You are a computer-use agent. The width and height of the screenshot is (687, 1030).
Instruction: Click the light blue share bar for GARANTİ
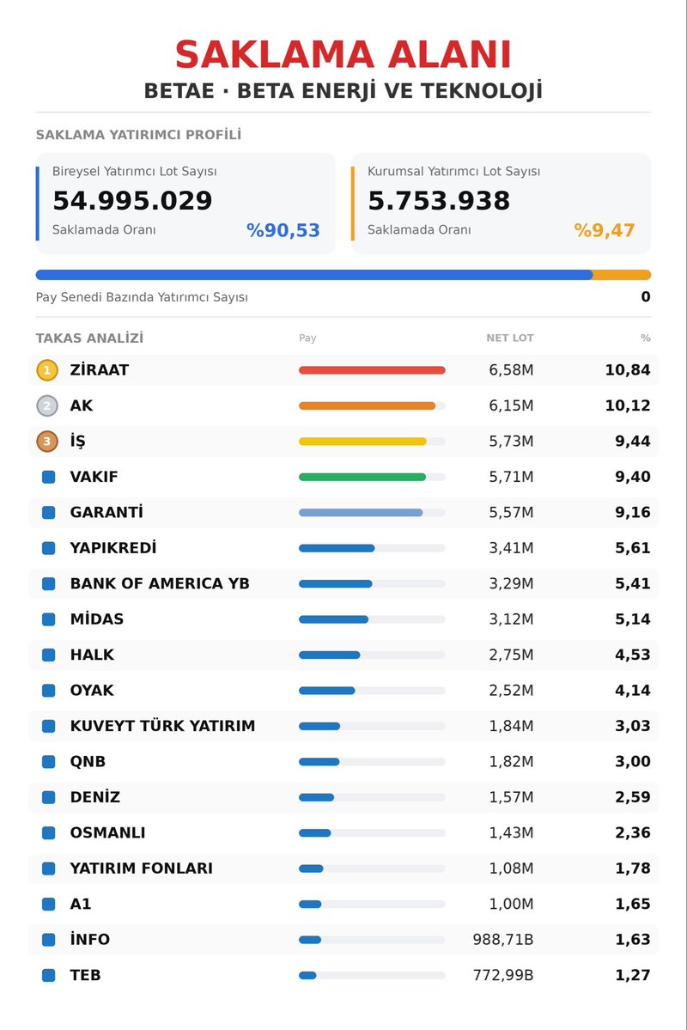point(361,512)
